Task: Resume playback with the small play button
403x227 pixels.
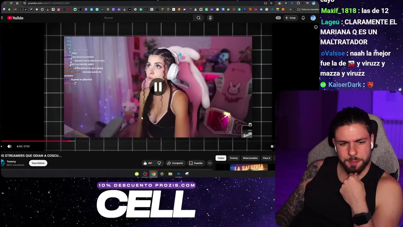Action: (x=2, y=146)
